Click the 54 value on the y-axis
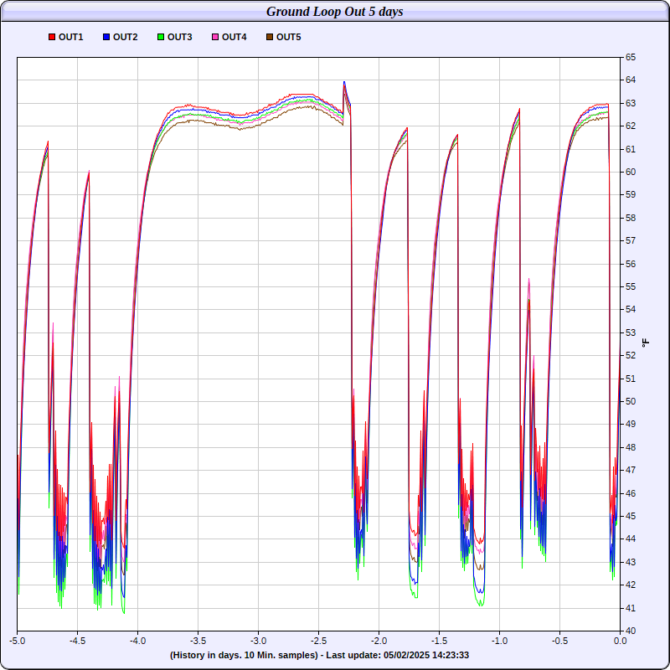Screen dimensions: 670x670 pos(631,310)
